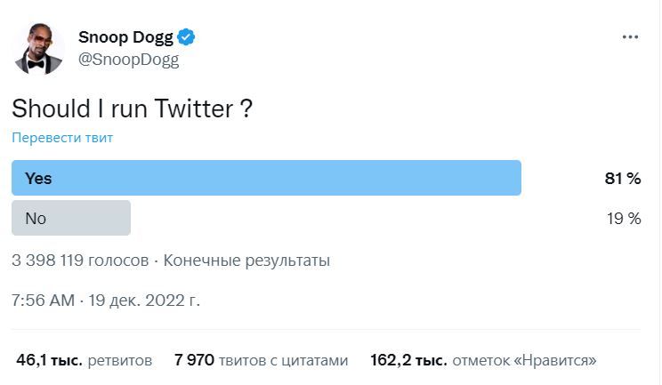Click the No option label text
This screenshot has height=385, width=662.
pyautogui.click(x=36, y=219)
